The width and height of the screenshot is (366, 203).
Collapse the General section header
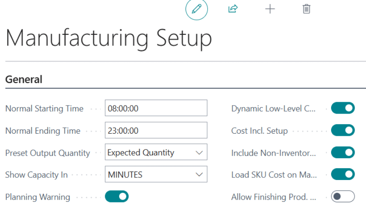click(24, 80)
